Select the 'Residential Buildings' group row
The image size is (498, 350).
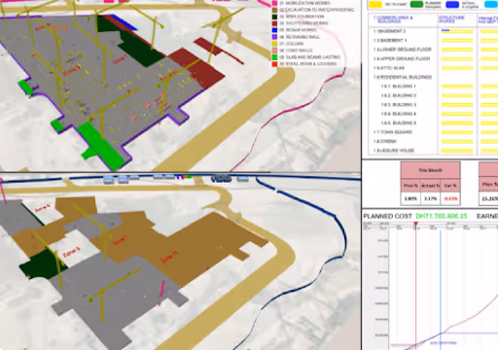(403, 77)
